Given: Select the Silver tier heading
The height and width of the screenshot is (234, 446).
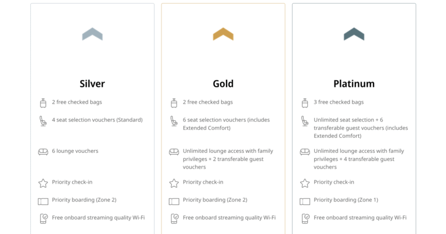Looking at the screenshot, I should [92, 83].
